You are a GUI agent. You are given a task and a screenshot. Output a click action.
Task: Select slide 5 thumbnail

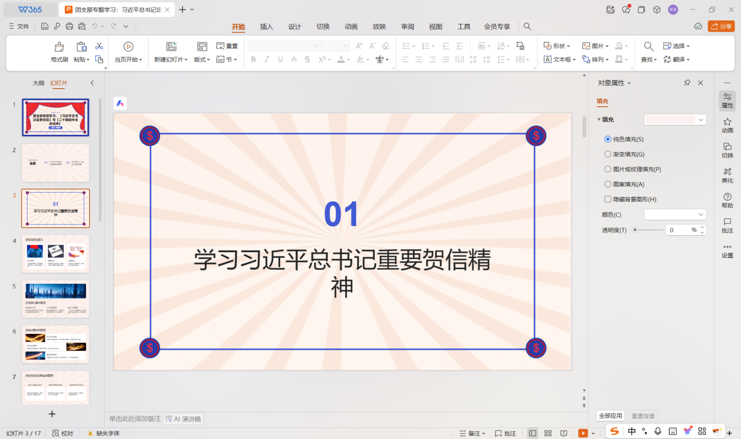(x=56, y=299)
